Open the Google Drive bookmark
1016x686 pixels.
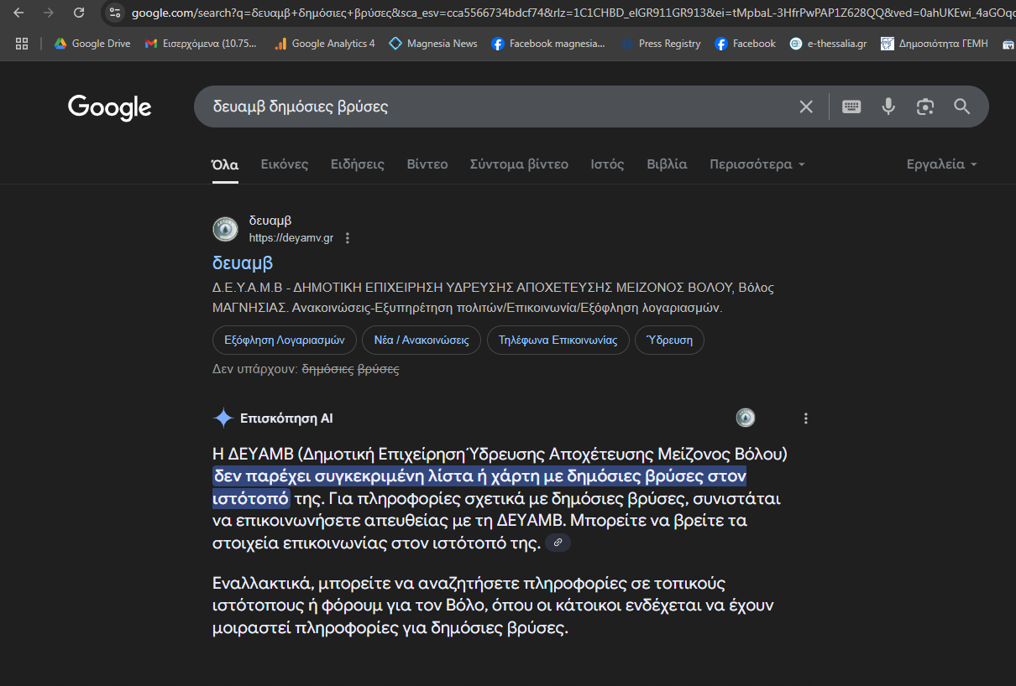click(92, 44)
